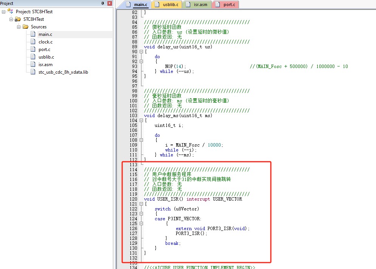Collapse the Project: STC8HTest root node

coord(4,12)
